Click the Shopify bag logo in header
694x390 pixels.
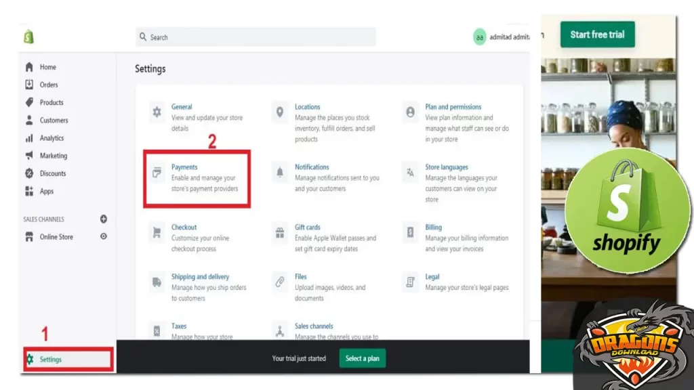click(28, 37)
